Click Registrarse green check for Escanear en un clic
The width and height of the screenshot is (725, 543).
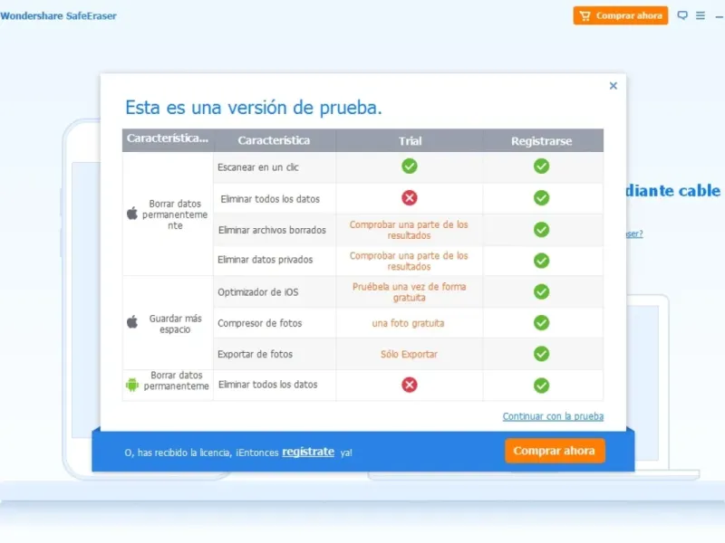pos(541,167)
